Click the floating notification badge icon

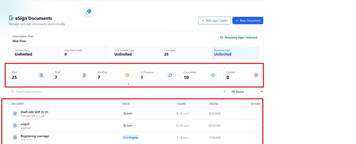pyautogui.click(x=88, y=12)
